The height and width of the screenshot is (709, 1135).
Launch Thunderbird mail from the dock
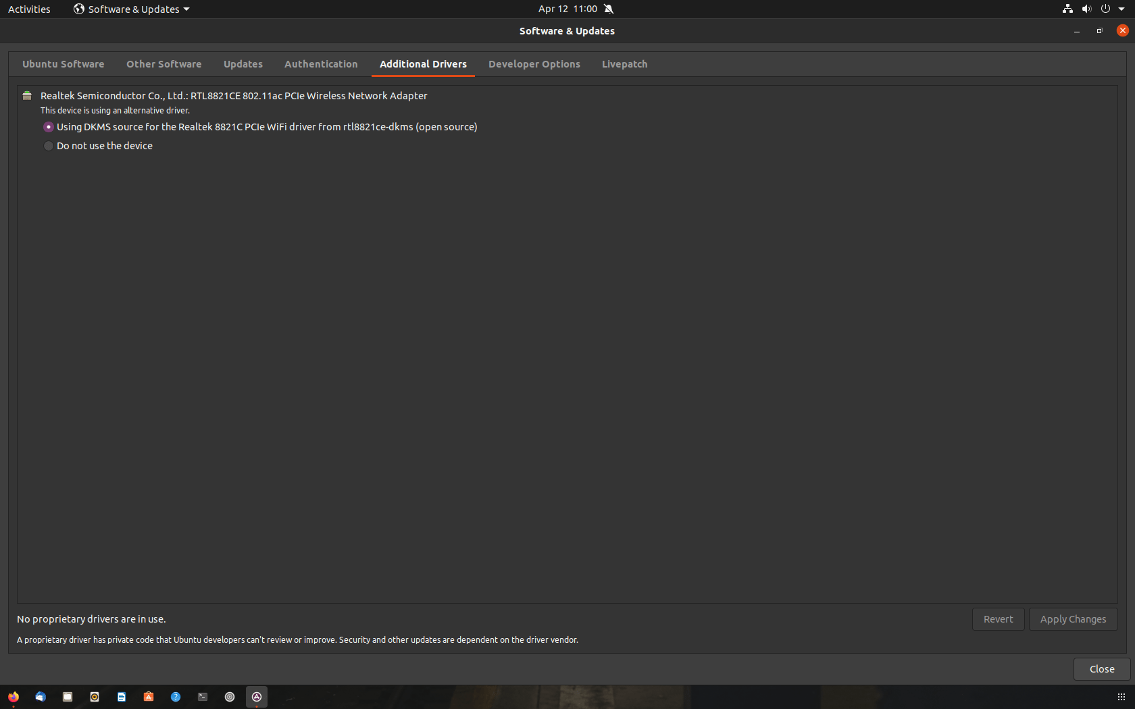coord(41,697)
